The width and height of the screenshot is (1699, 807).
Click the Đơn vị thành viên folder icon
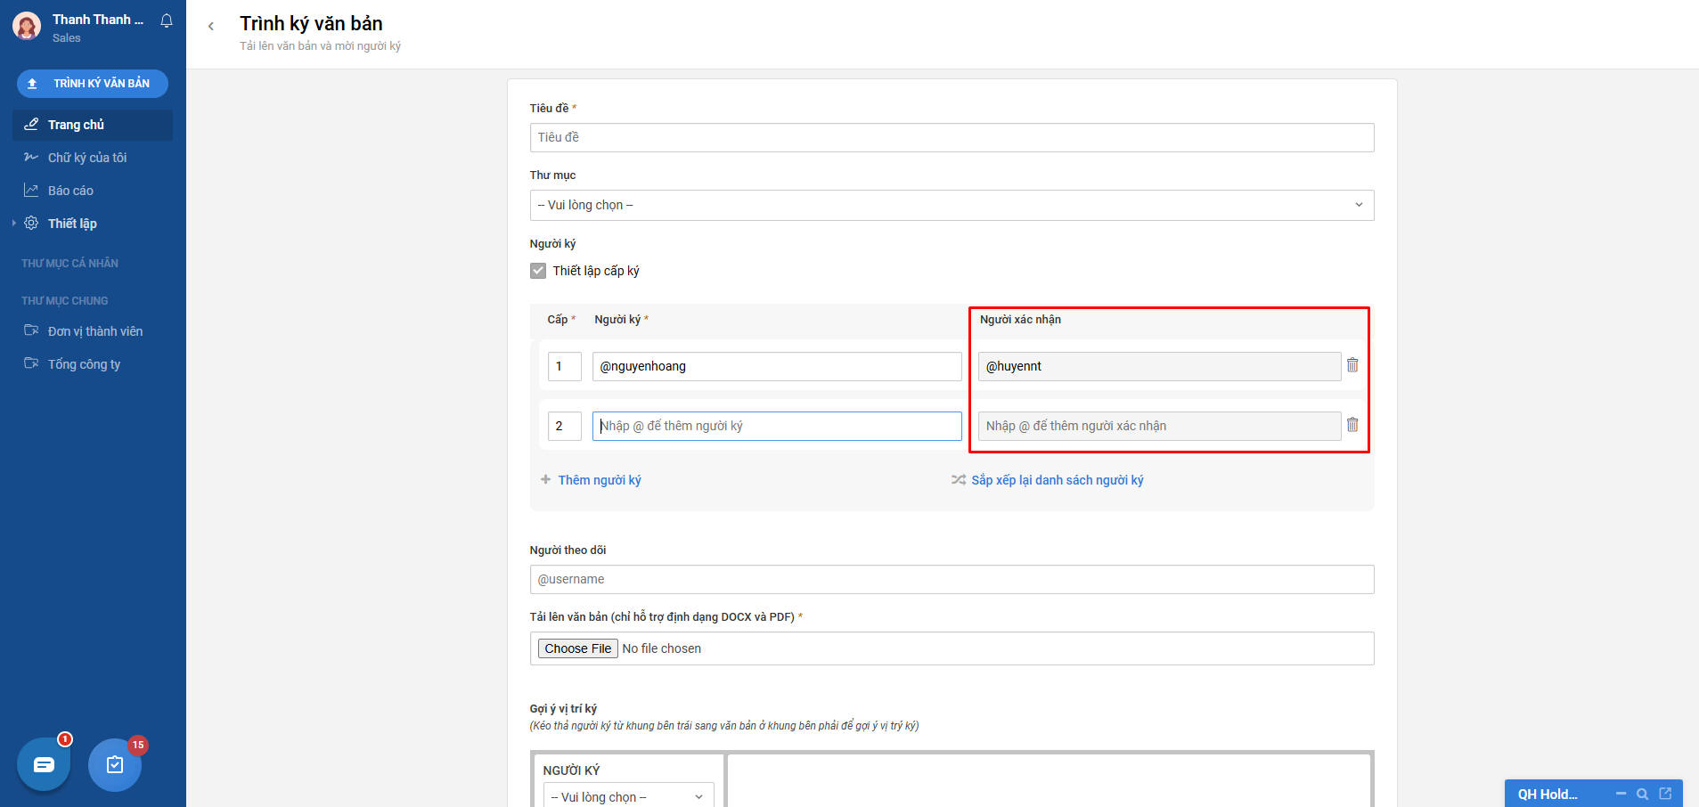click(x=31, y=330)
